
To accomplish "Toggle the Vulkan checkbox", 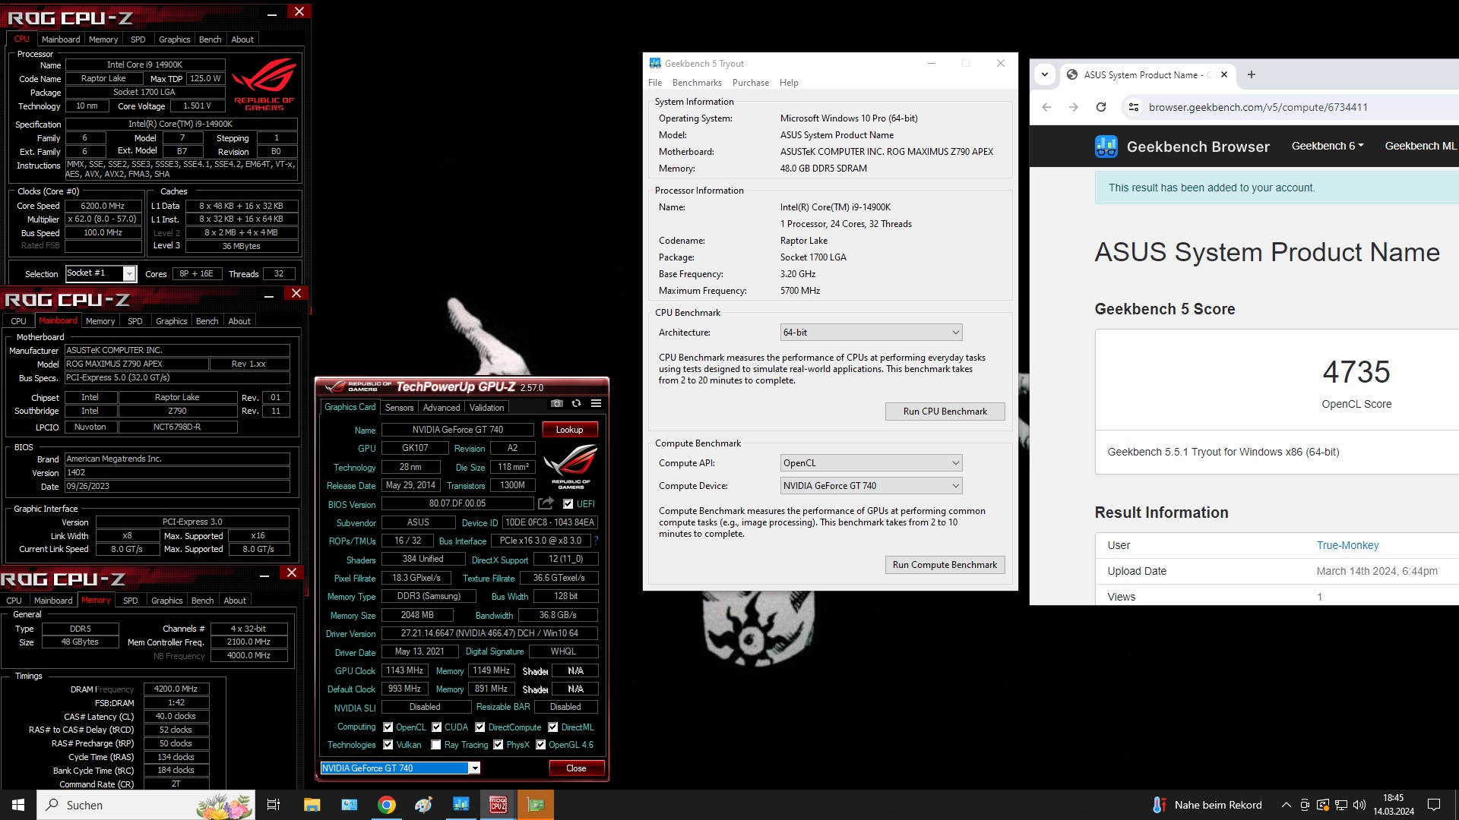I will coord(388,745).
